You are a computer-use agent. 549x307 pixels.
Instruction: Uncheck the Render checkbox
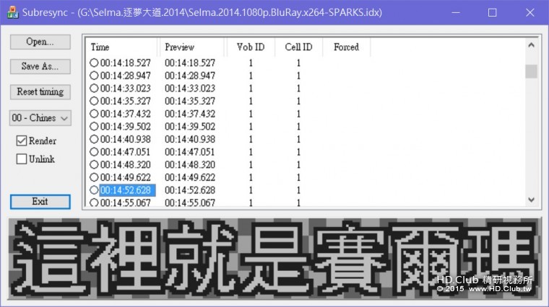coord(22,141)
